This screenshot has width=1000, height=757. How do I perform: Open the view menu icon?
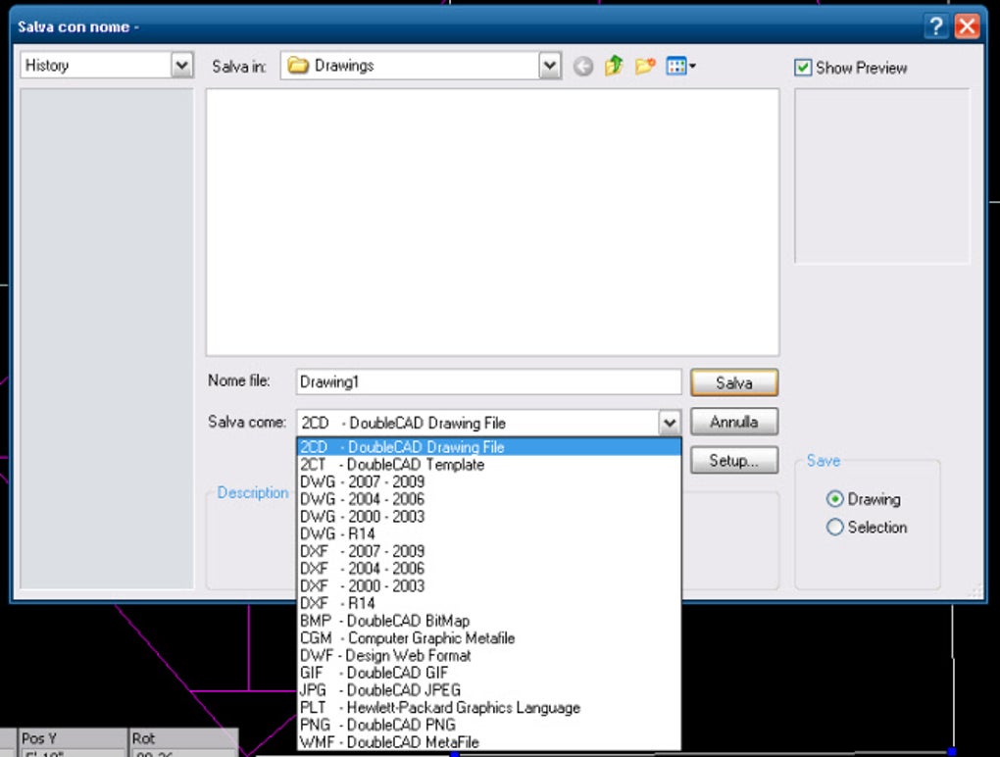pyautogui.click(x=679, y=65)
